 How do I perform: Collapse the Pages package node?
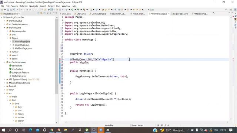[x=7, y=38]
